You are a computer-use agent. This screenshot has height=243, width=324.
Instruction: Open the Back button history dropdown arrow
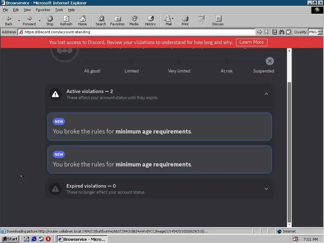(x=19, y=21)
